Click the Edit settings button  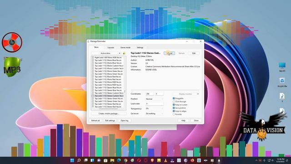[x=110, y=120]
